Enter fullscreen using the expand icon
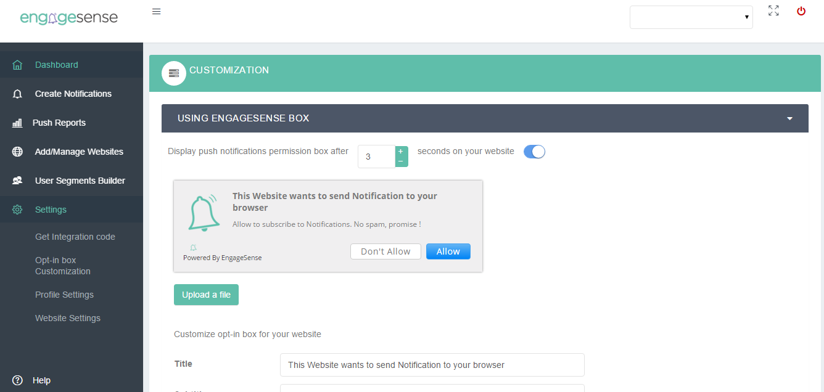Viewport: 824px width, 392px height. tap(773, 10)
